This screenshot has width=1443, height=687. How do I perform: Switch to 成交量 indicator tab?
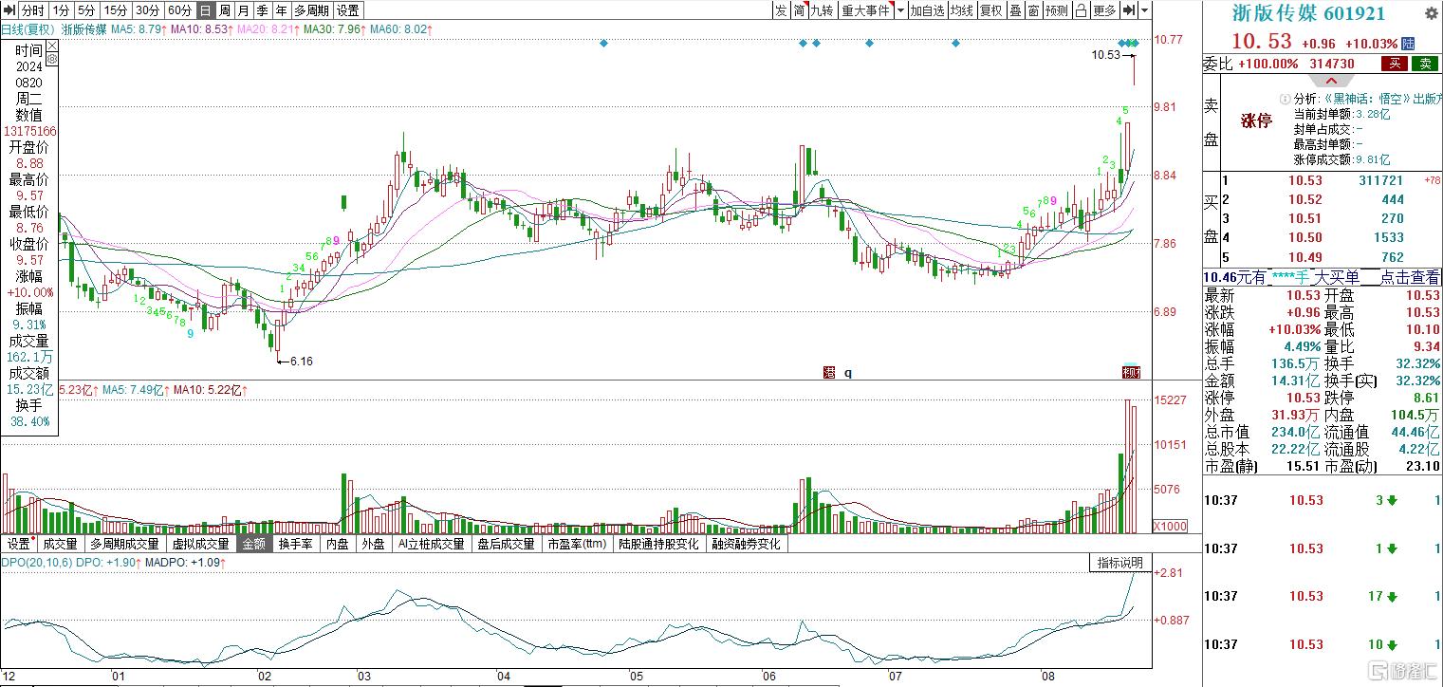coord(60,544)
